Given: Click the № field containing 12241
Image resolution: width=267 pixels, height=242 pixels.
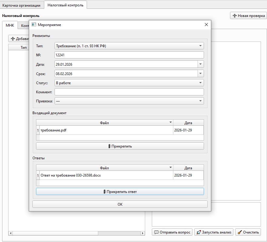Looking at the screenshot, I should [129, 55].
